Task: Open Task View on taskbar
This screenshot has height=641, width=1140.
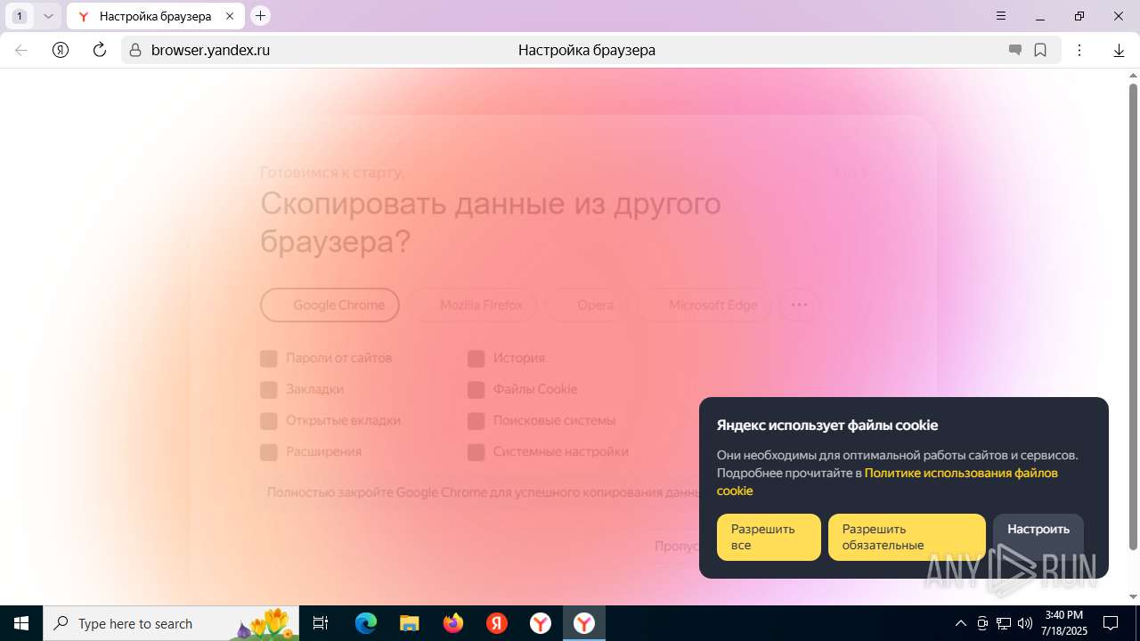Action: click(x=322, y=623)
